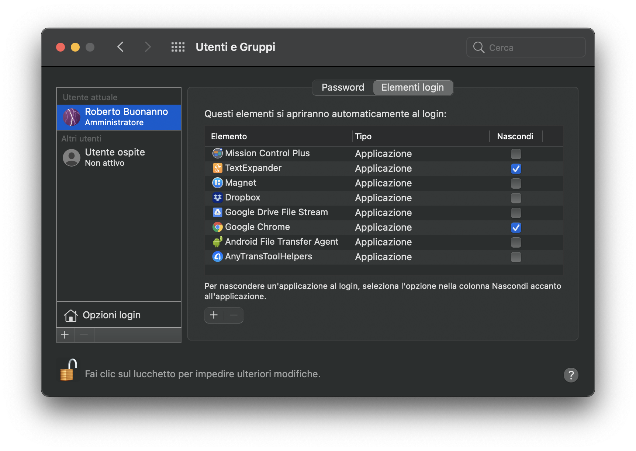Go forward with the right chevron
The width and height of the screenshot is (636, 451).
click(148, 47)
